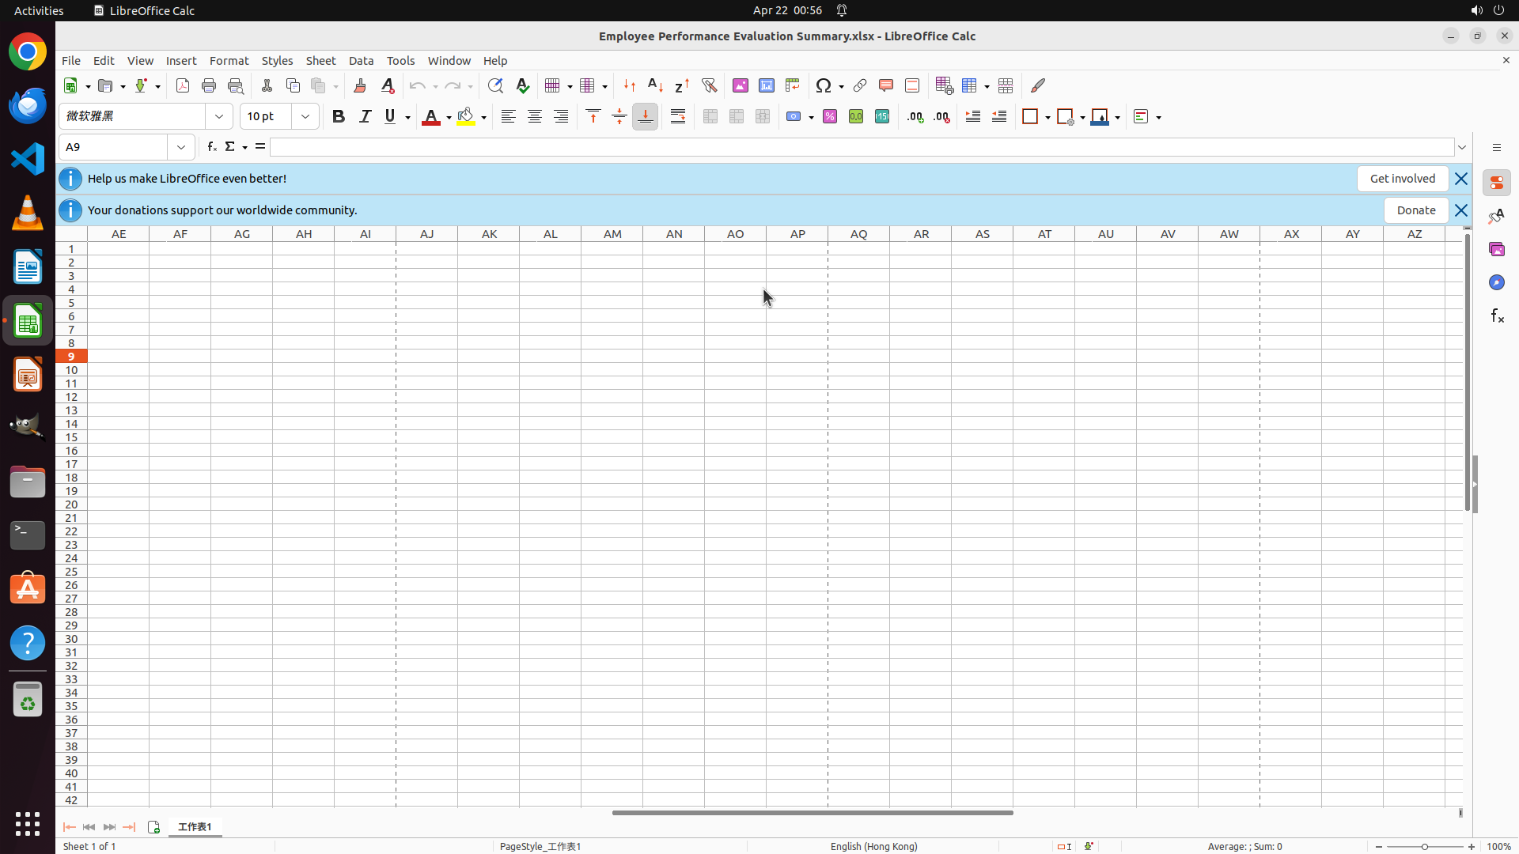Open the AutoFilter tool
Viewport: 1519px width, 854px height.
tap(709, 85)
